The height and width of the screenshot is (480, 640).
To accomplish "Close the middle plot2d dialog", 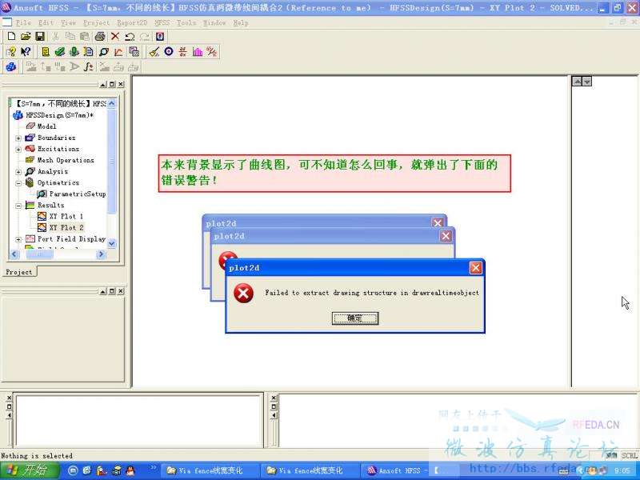I will point(446,236).
